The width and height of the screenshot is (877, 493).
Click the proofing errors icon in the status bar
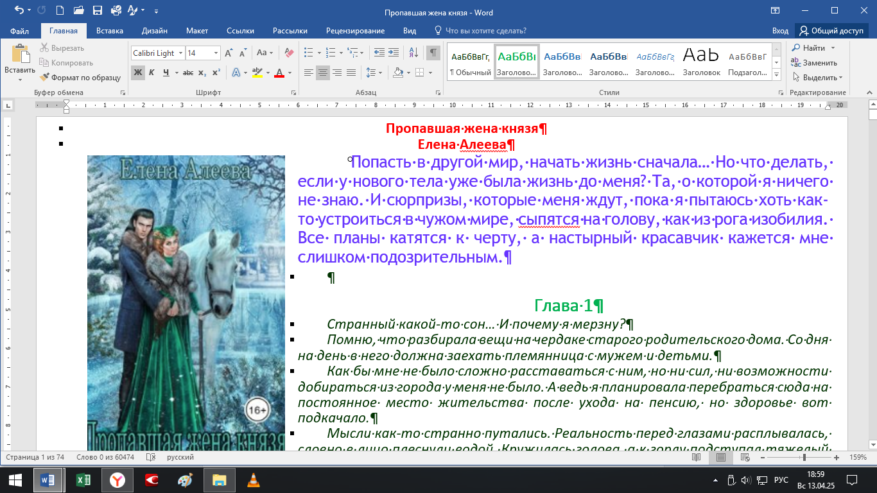point(152,458)
